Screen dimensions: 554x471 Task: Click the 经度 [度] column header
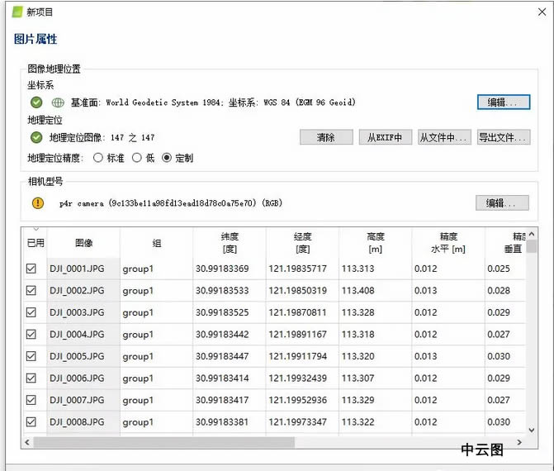[x=302, y=243]
